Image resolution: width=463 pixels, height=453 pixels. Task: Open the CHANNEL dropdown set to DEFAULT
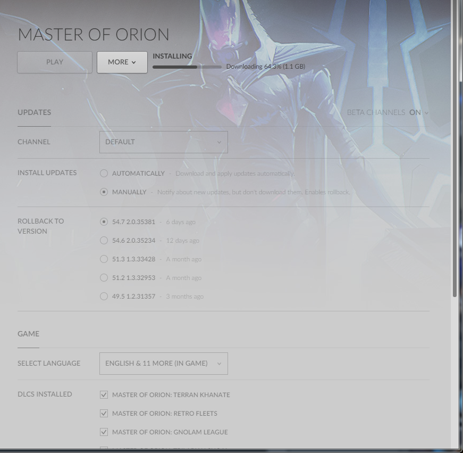pyautogui.click(x=164, y=142)
